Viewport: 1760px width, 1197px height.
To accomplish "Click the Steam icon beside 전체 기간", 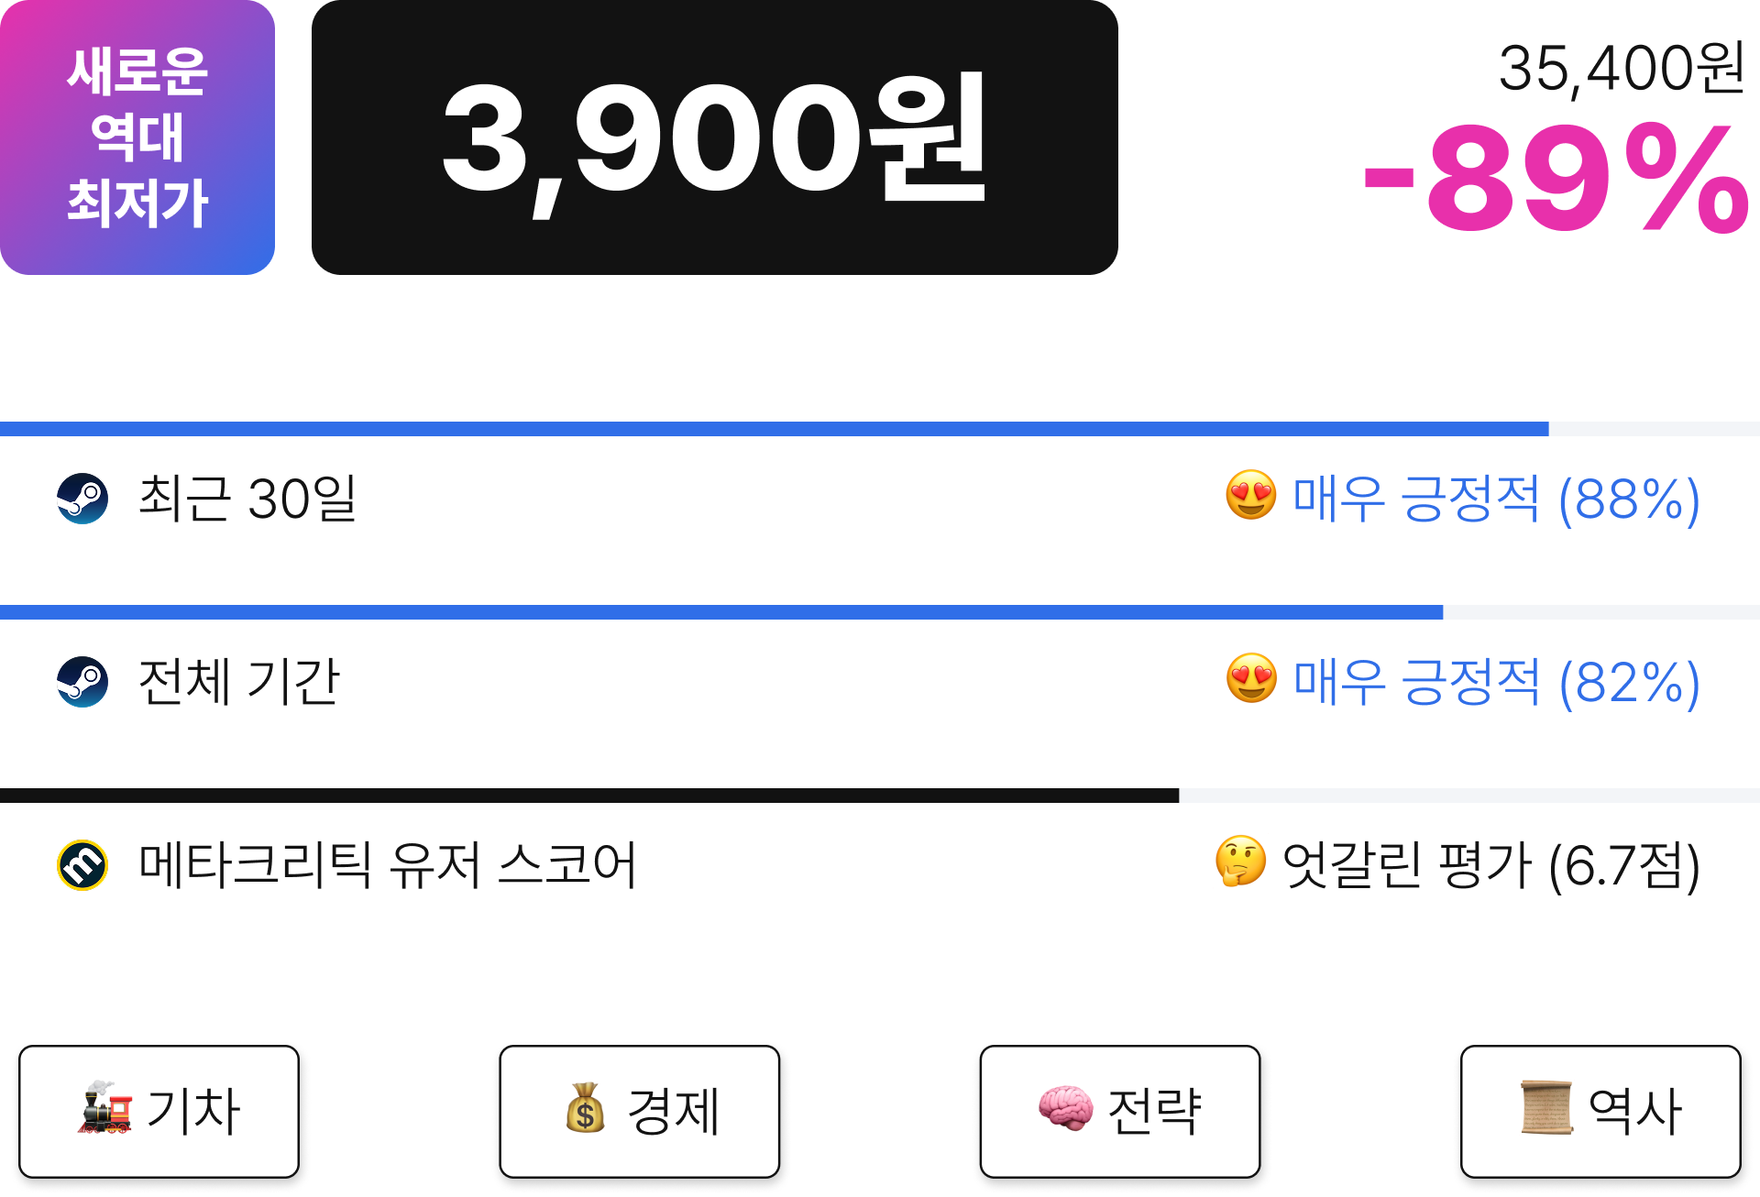I will click(82, 682).
